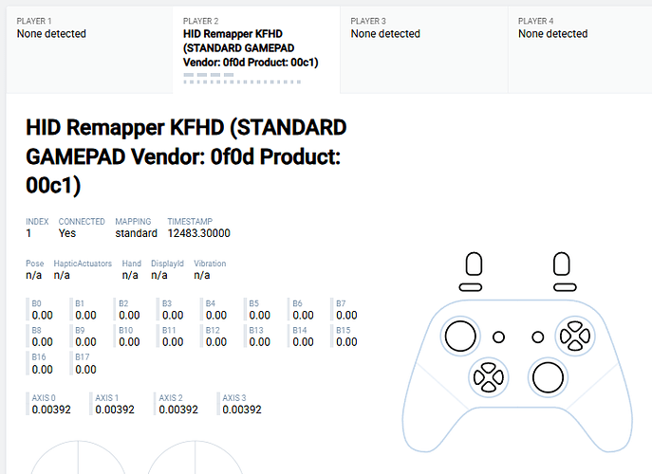Click the B14 button value

[x=303, y=342]
